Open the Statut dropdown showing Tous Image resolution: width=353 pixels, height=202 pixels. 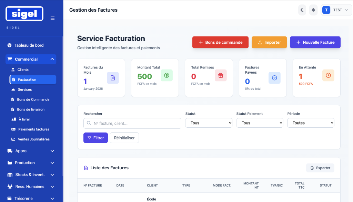209,123
